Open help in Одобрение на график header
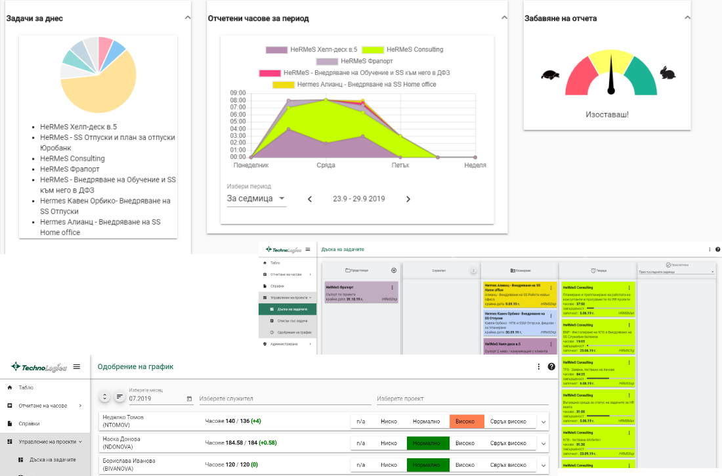This screenshot has width=722, height=476. [x=551, y=367]
